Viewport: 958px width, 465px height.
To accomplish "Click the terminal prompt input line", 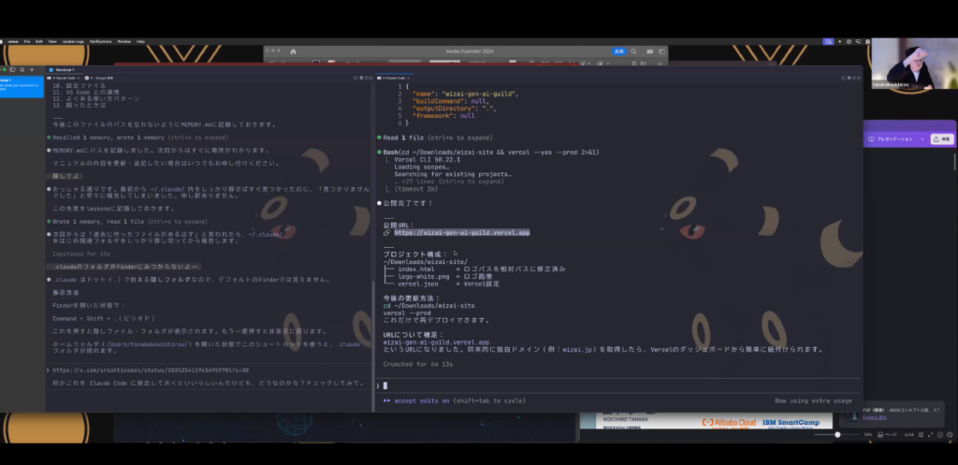I will [561, 385].
